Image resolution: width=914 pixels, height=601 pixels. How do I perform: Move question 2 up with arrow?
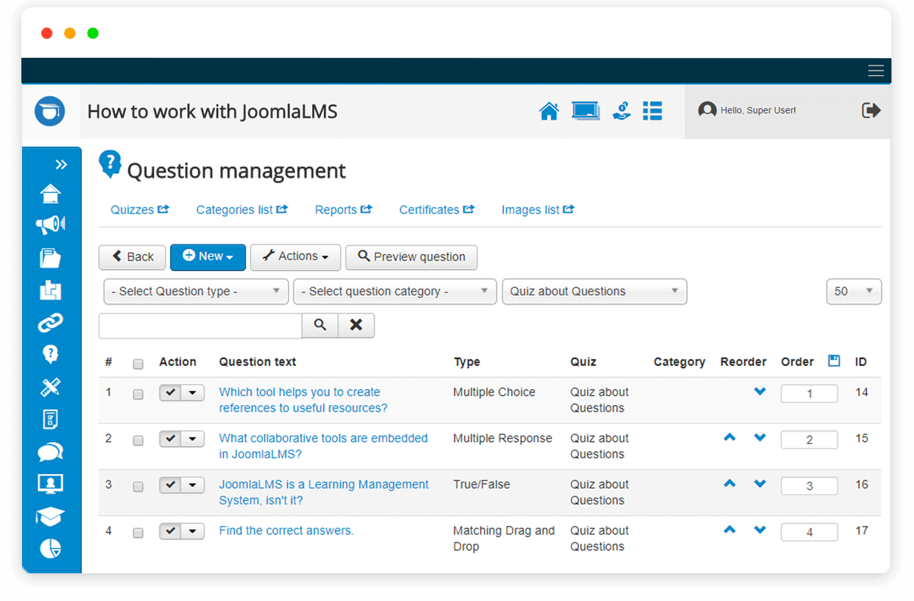pos(730,437)
